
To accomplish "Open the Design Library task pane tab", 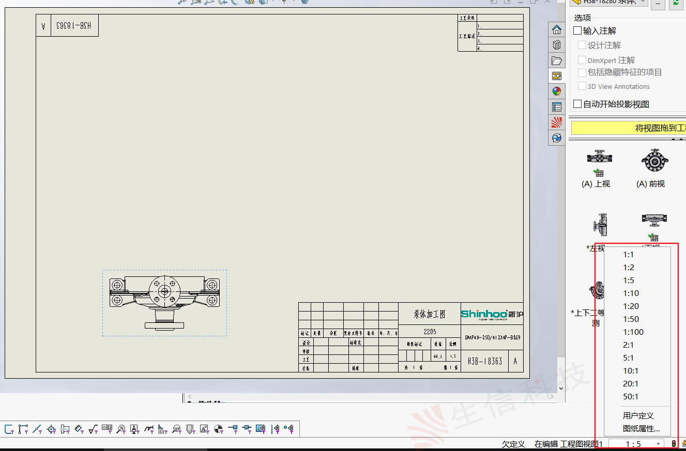I will [556, 45].
